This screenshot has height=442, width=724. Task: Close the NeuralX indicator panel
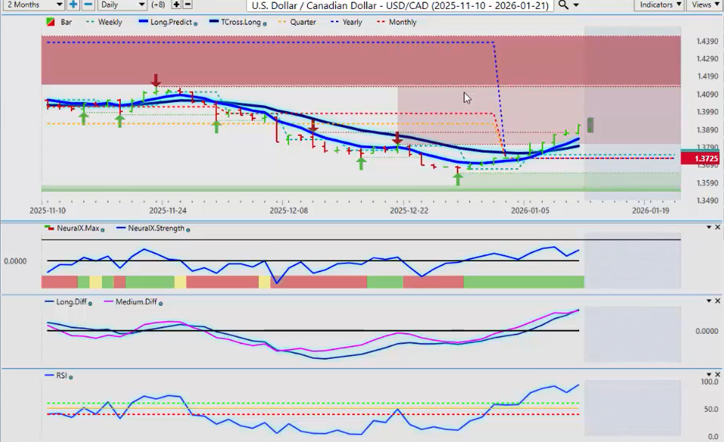coord(717,227)
